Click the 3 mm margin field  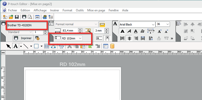click(99, 31)
